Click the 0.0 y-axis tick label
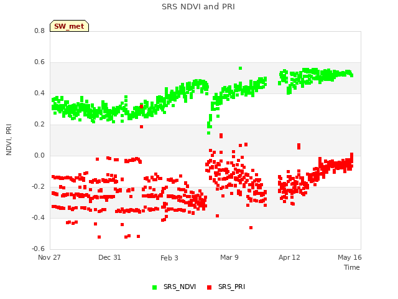398x299 pixels. click(39, 155)
